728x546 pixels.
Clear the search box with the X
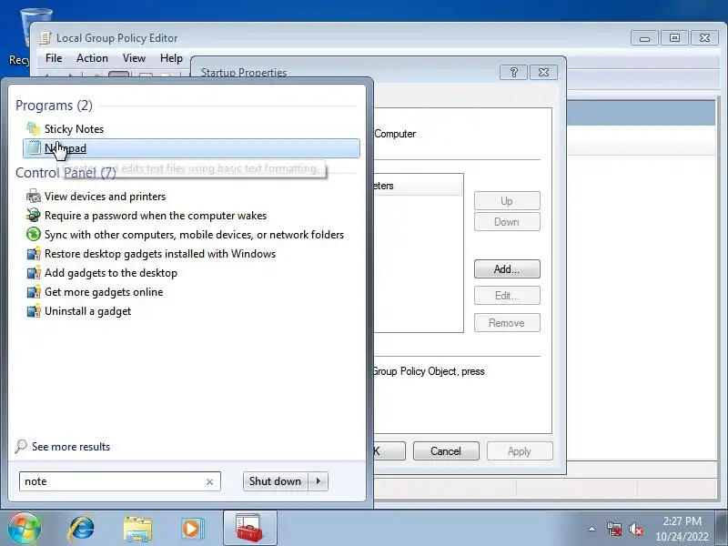click(209, 482)
